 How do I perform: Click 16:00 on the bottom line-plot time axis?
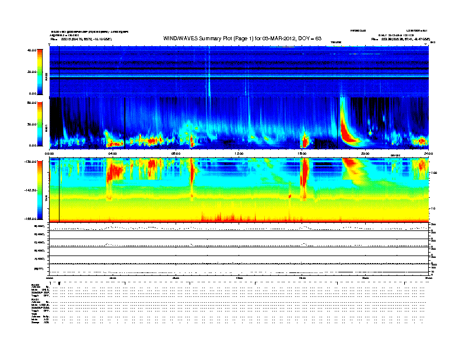coord(302,278)
